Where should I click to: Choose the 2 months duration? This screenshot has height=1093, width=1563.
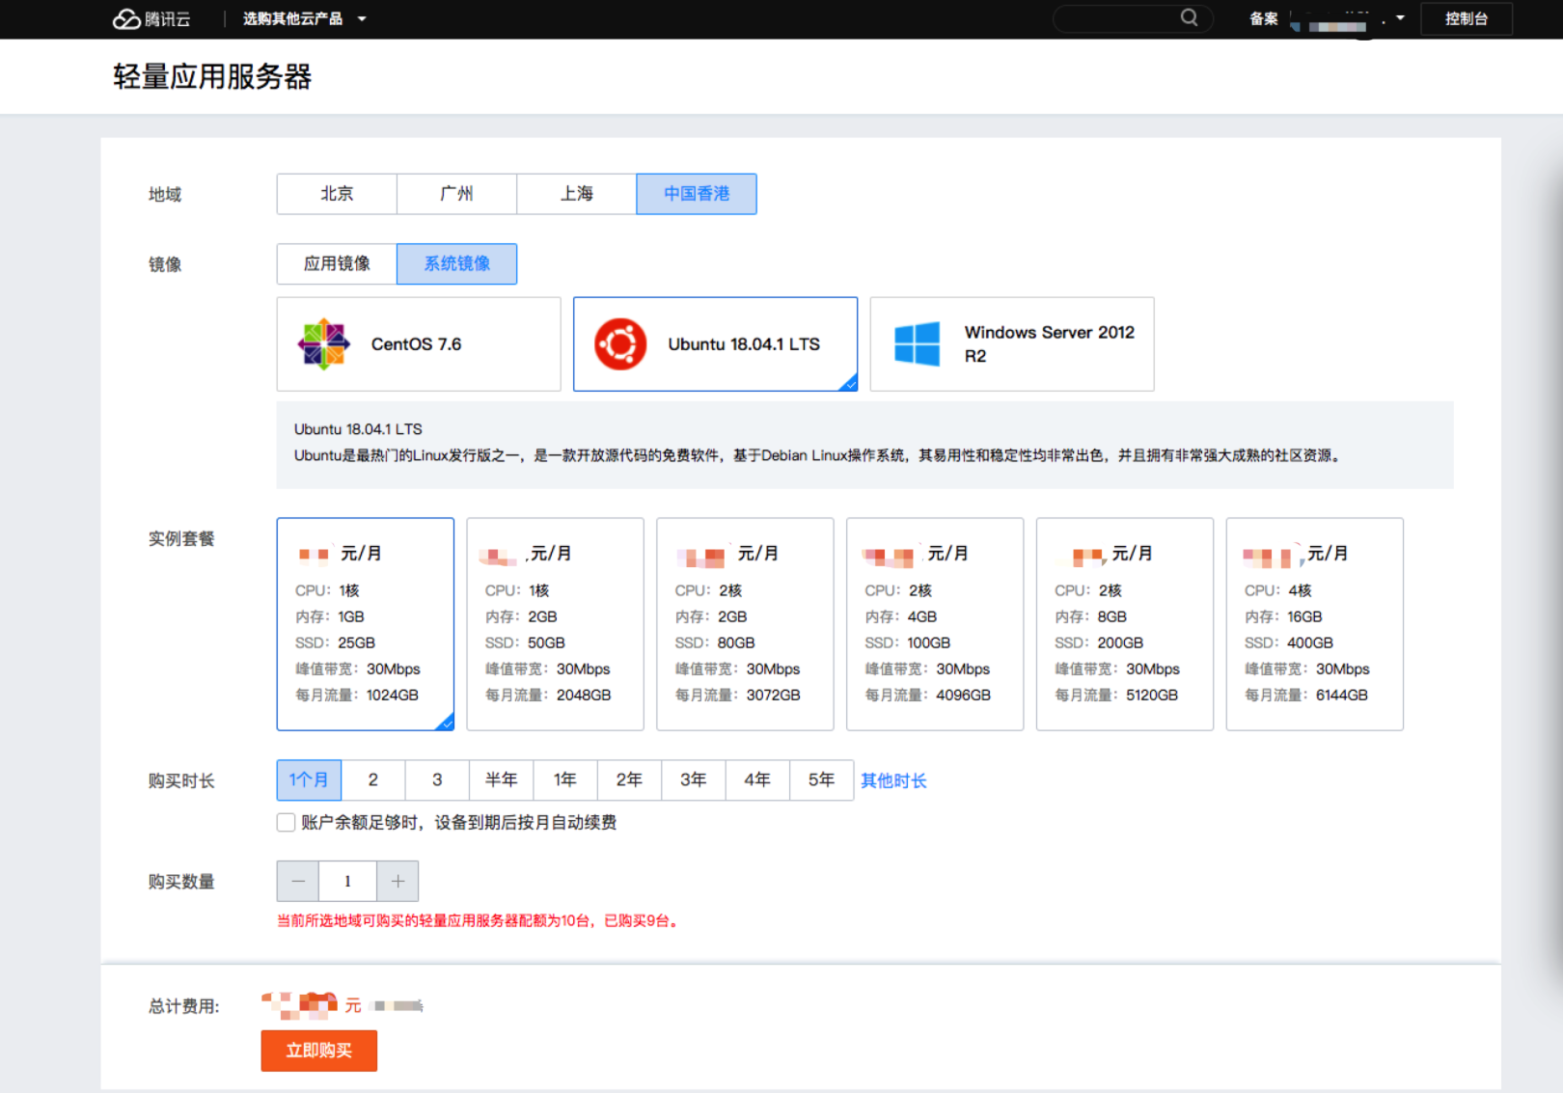(x=373, y=779)
